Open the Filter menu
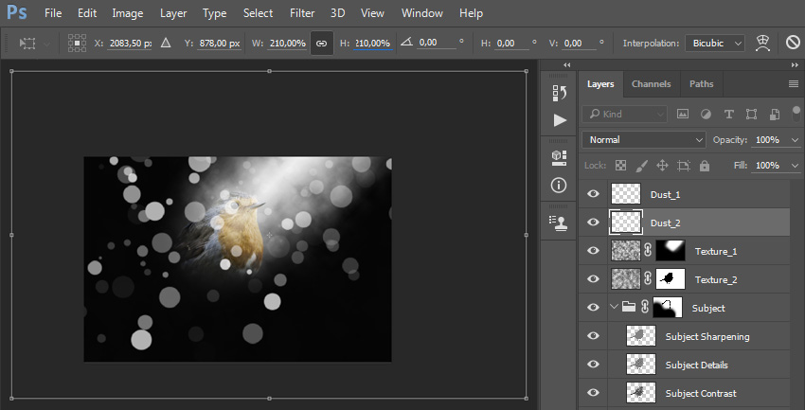The height and width of the screenshot is (410, 805). tap(302, 13)
